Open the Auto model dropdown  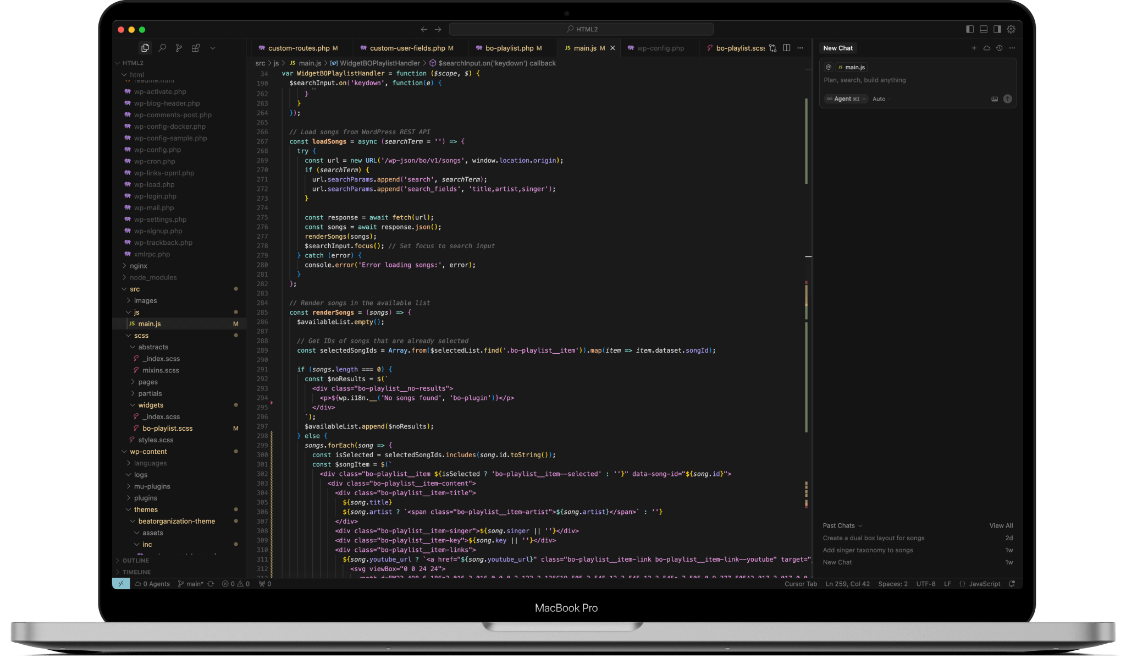880,99
